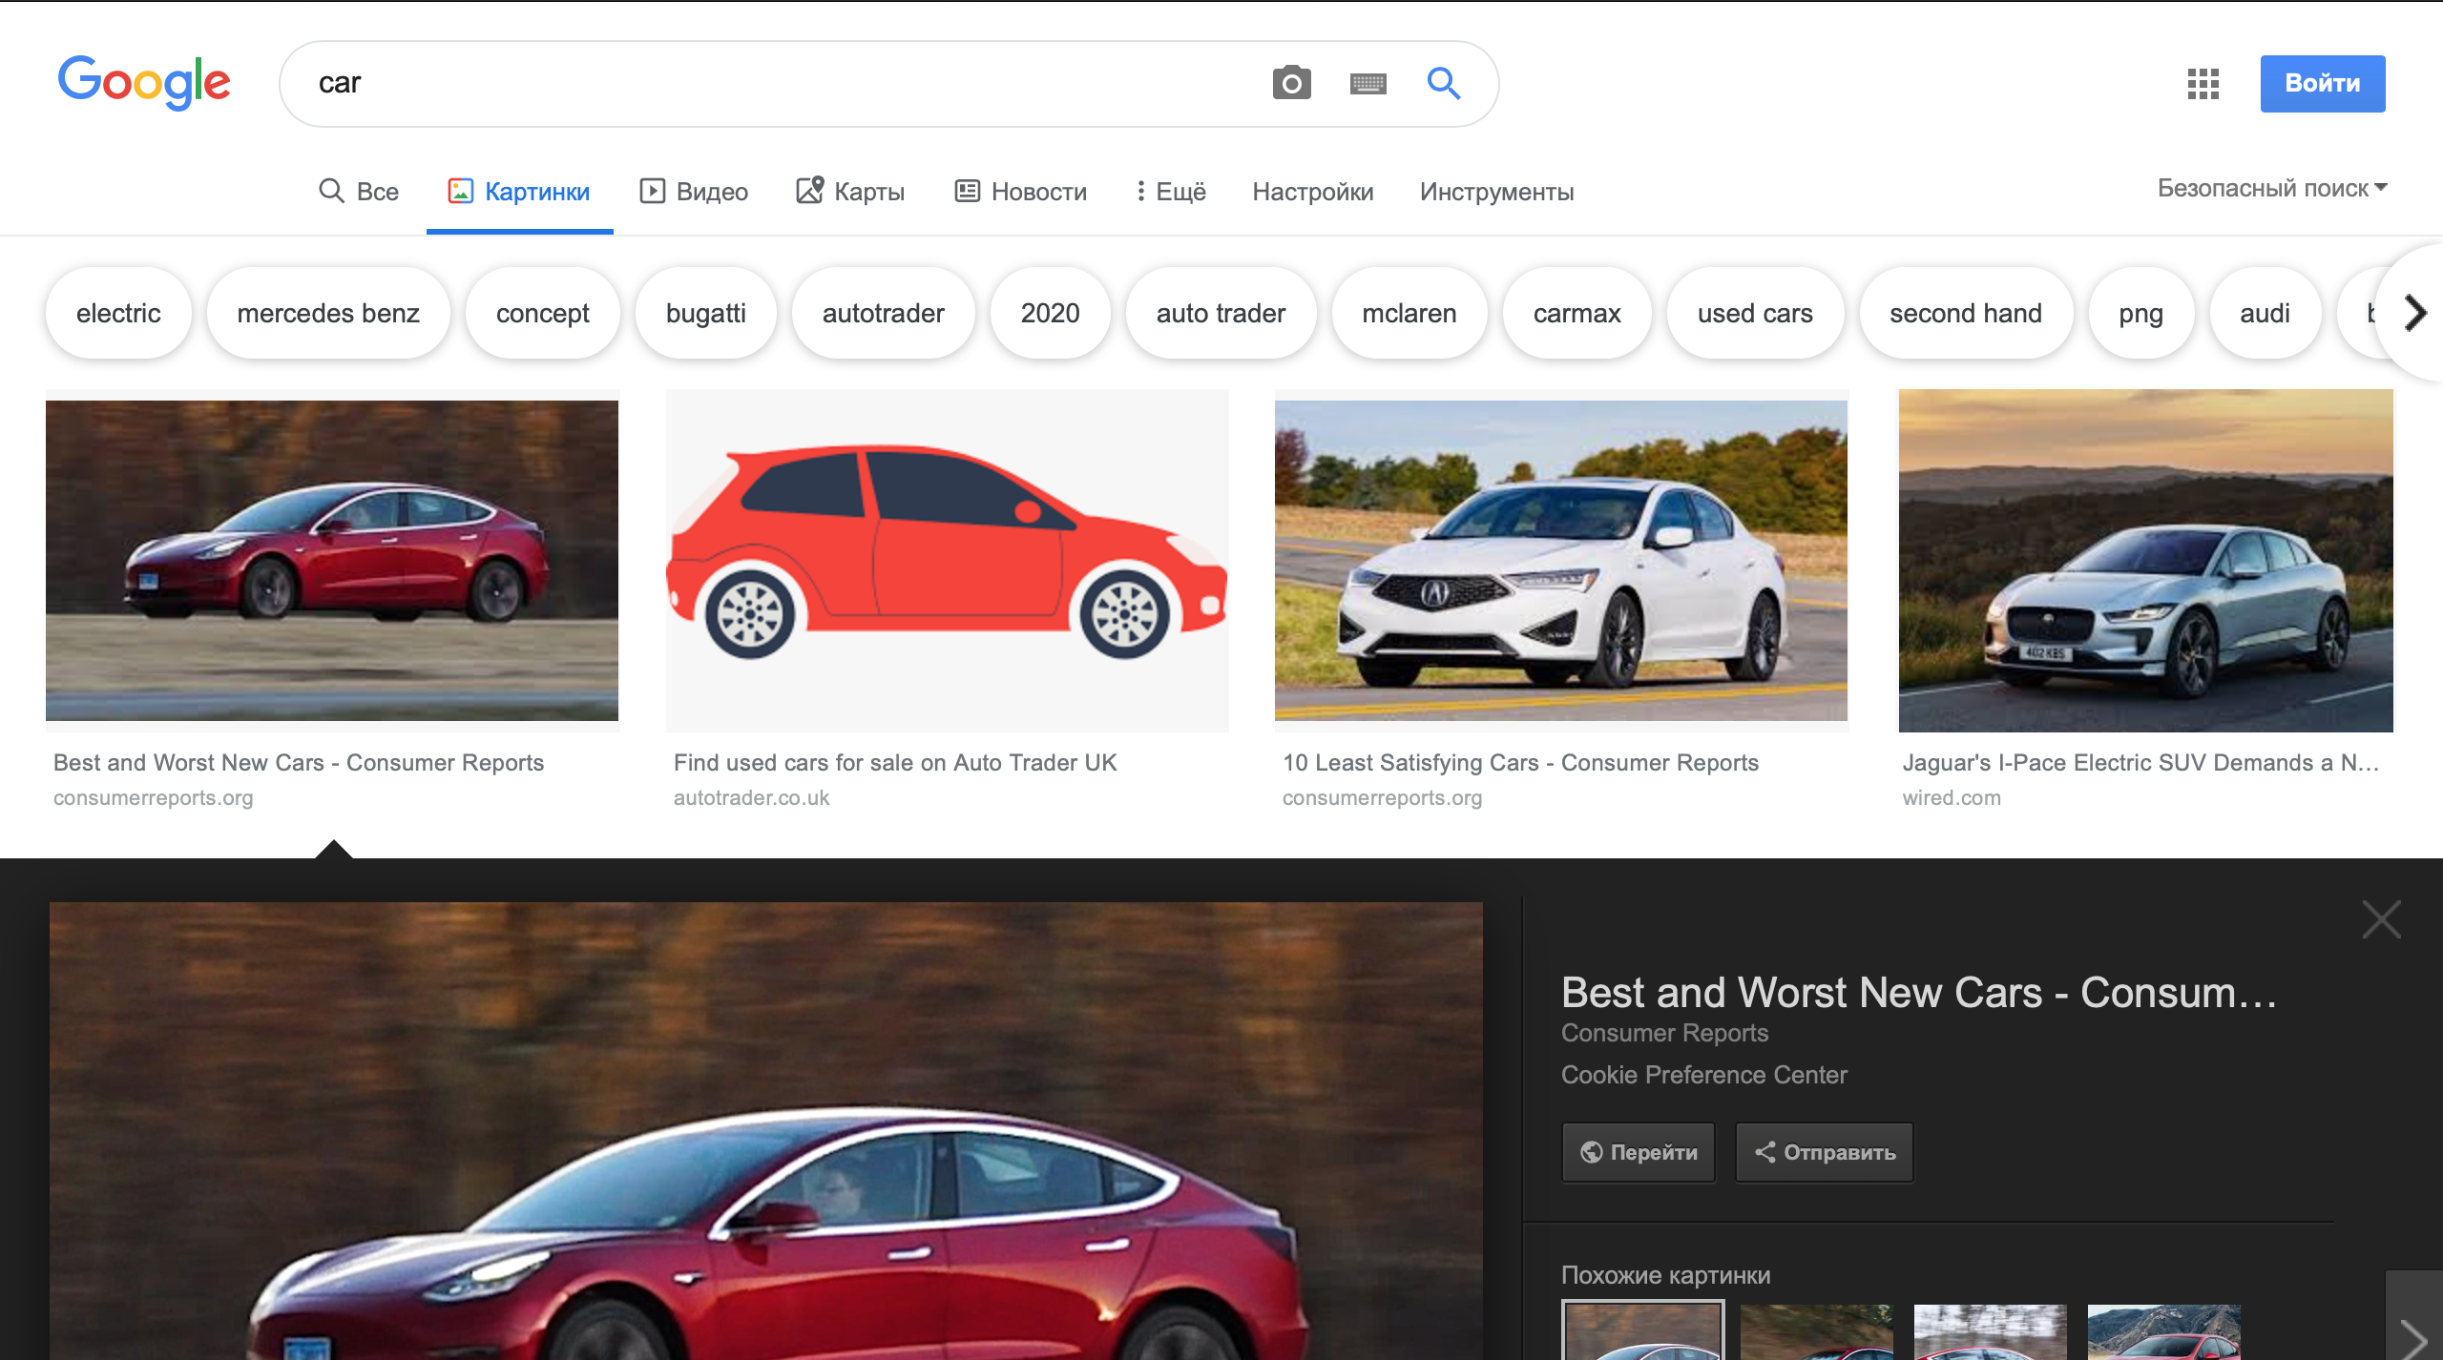
Task: Click the Войти sign-in button
Action: click(2321, 82)
